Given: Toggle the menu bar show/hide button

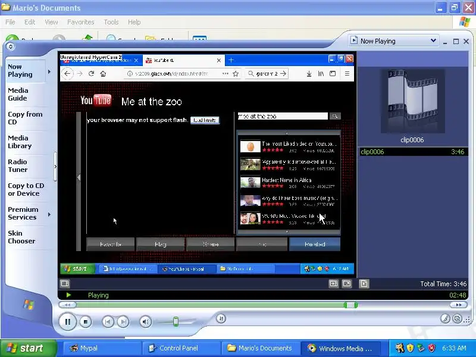Looking at the screenshot, I should (x=11, y=46).
